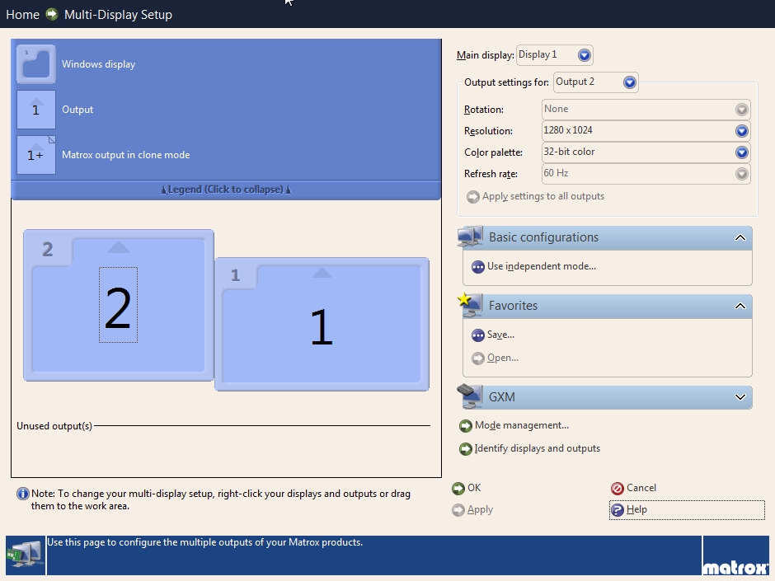This screenshot has width=775, height=581.
Task: Go to Home in breadcrumb
Action: 23,14
